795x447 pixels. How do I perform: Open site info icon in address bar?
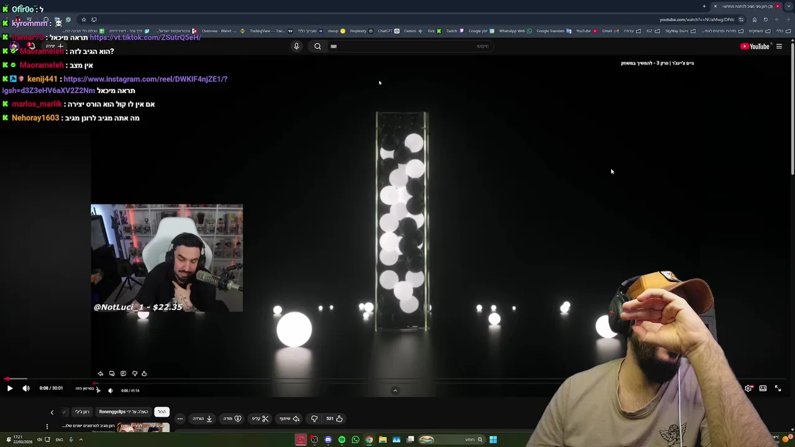click(741, 19)
